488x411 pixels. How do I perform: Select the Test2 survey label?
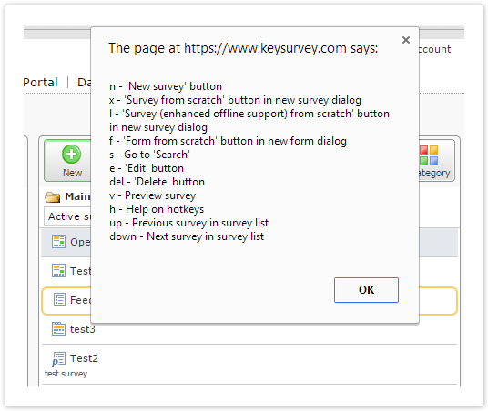coord(84,358)
